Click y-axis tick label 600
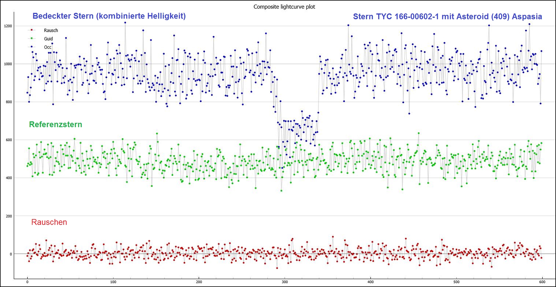Image resolution: width=556 pixels, height=287 pixels. tap(9, 140)
